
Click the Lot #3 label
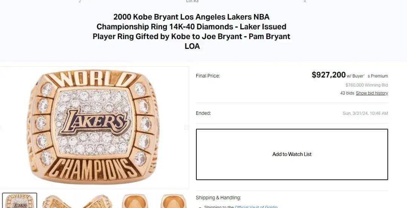(192, 1)
